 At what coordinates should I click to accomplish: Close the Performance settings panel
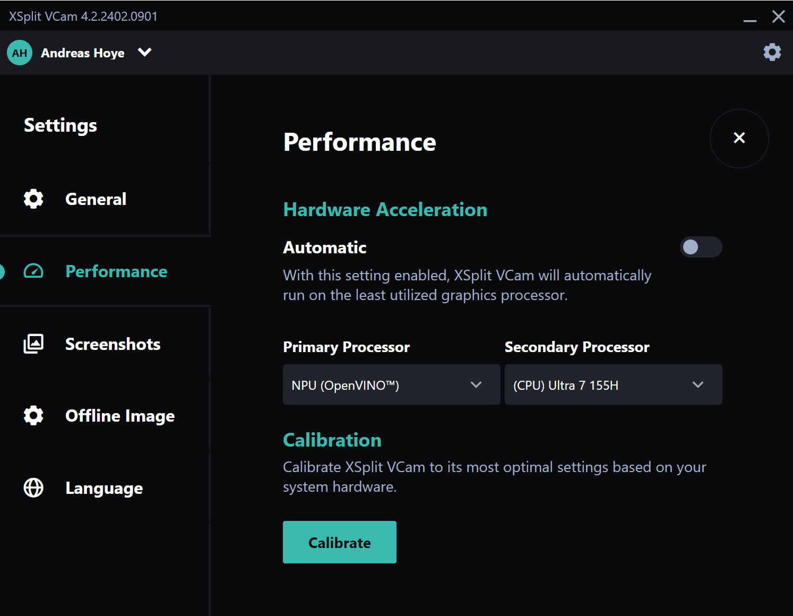coord(739,138)
